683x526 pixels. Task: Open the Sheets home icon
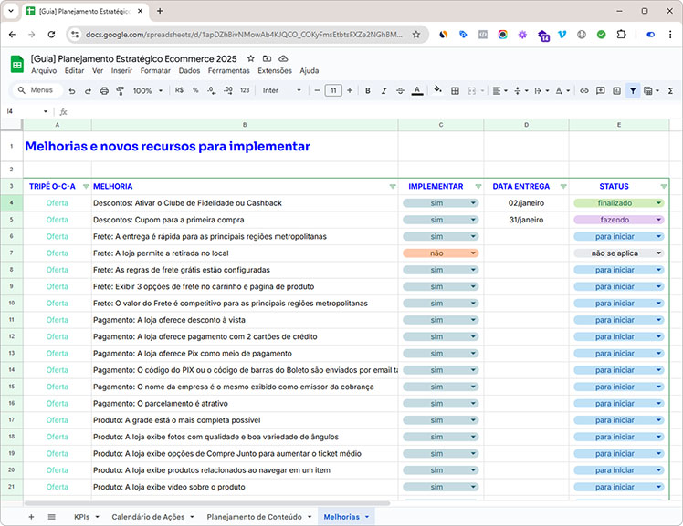click(x=17, y=65)
